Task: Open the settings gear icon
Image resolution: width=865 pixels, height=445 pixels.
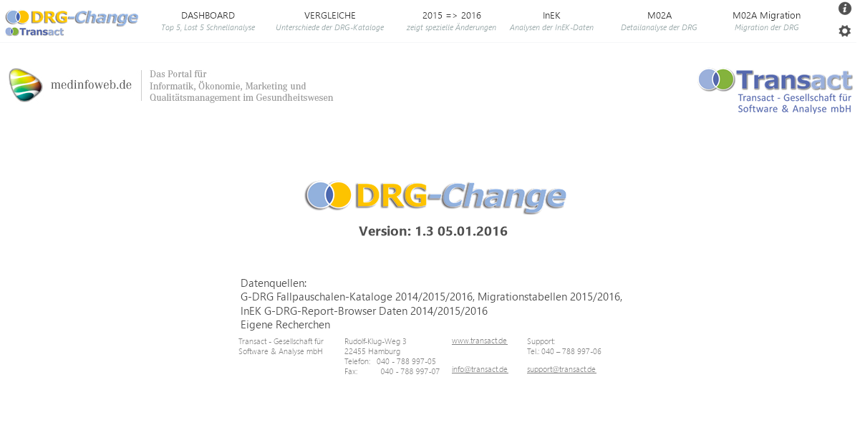Action: 845,31
